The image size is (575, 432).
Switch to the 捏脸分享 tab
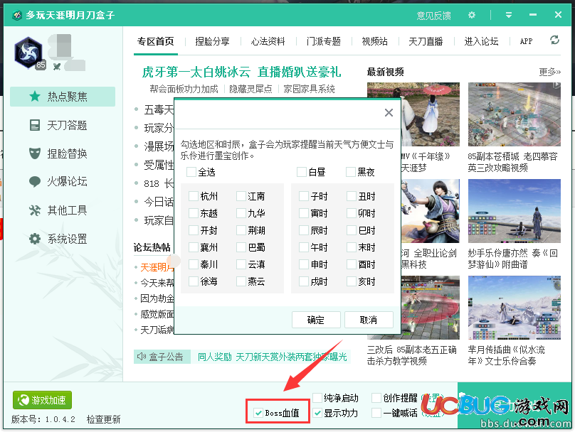click(x=212, y=41)
